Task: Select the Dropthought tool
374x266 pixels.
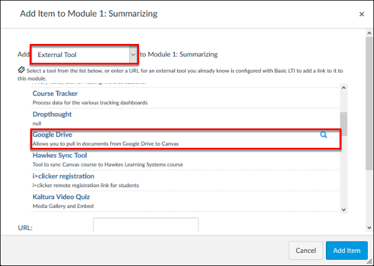Action: (52, 114)
